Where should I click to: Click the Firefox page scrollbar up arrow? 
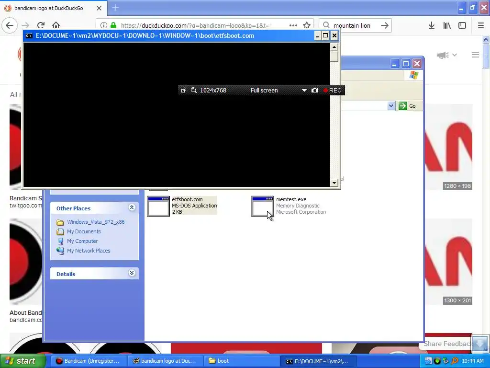486,39
